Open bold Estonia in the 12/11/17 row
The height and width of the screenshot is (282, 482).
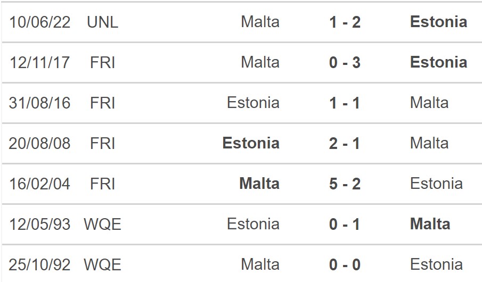438,62
